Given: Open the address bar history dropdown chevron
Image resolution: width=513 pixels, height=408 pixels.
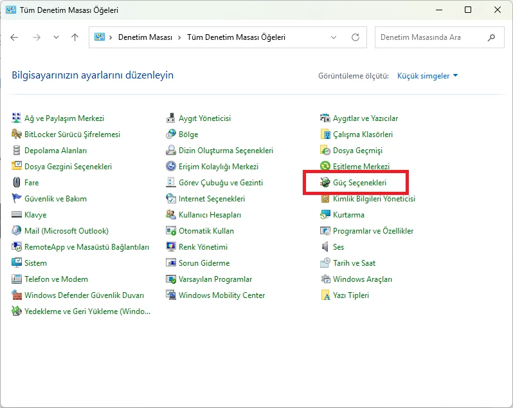Looking at the screenshot, I should pos(334,37).
